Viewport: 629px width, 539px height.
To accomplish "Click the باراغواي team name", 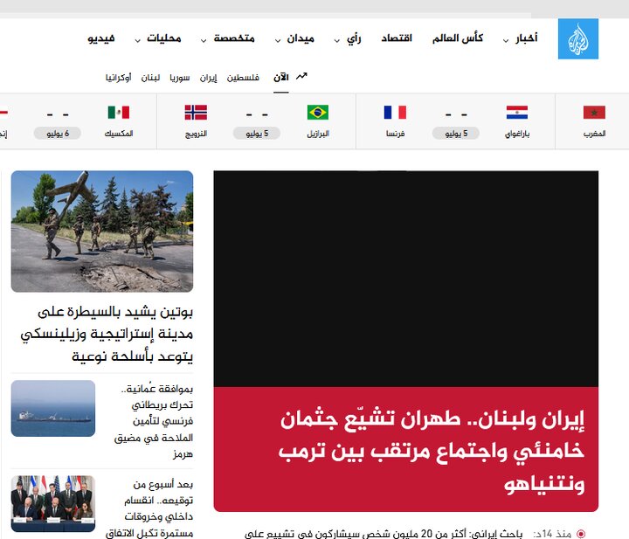I will (517, 134).
